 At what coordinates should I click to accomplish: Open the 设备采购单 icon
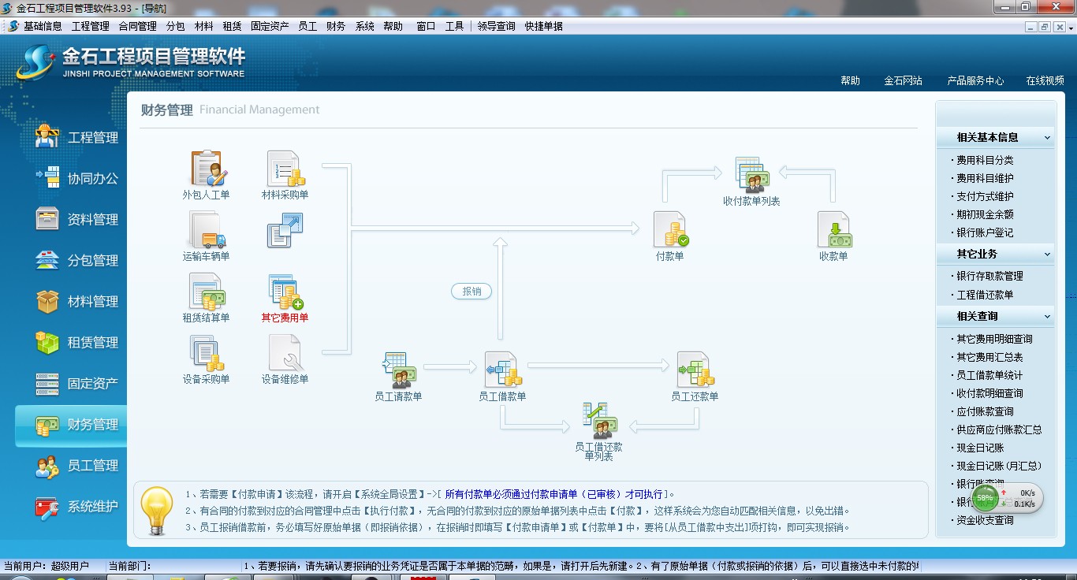(207, 352)
